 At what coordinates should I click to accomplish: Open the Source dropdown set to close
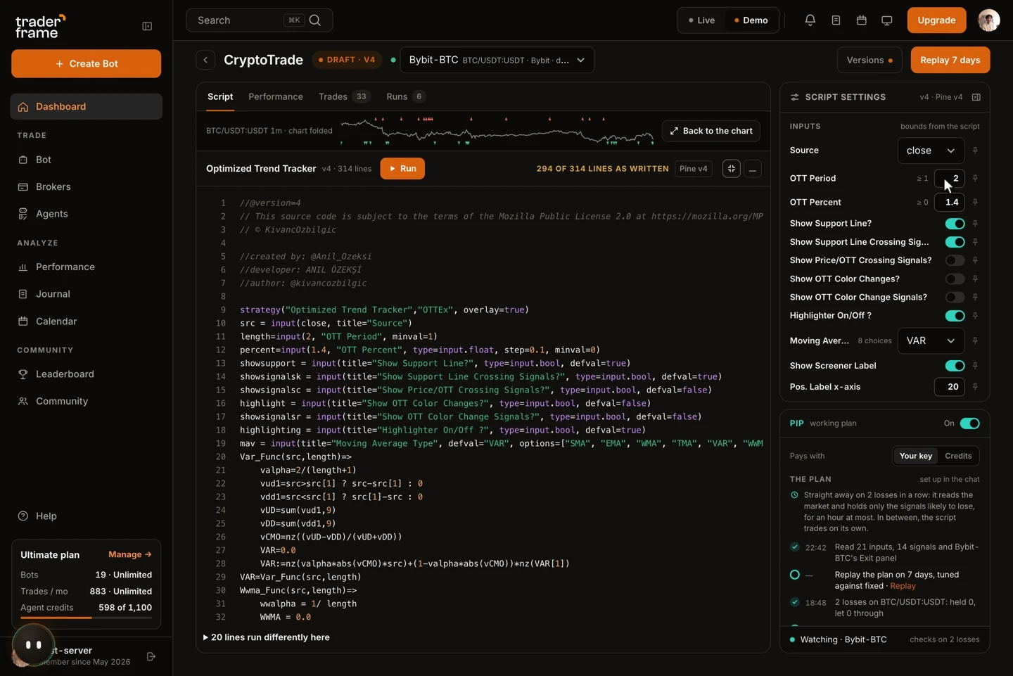tap(931, 151)
